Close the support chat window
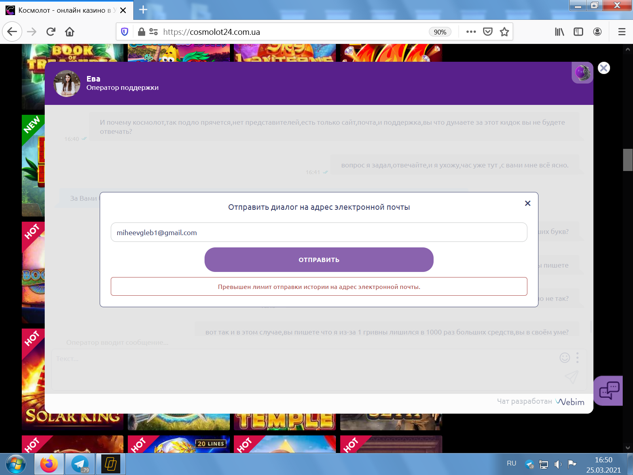The width and height of the screenshot is (633, 475). point(604,68)
